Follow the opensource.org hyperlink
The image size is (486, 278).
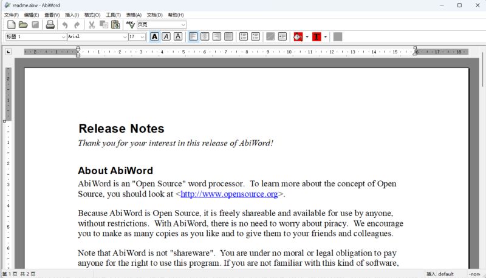(229, 194)
